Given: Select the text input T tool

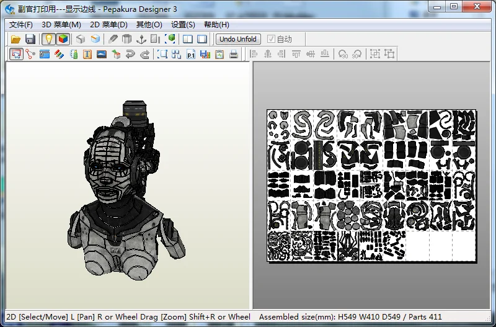Looking at the screenshot, I should pyautogui.click(x=87, y=54).
